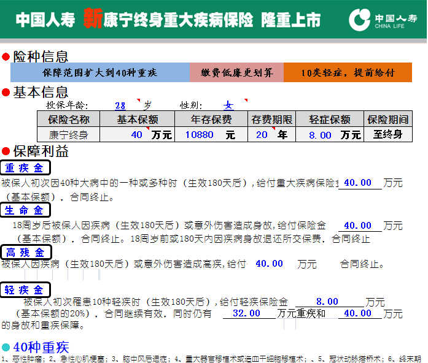The height and width of the screenshot is (363, 428).
Task: Click the 保障利益 section heading
Action: 41,151
